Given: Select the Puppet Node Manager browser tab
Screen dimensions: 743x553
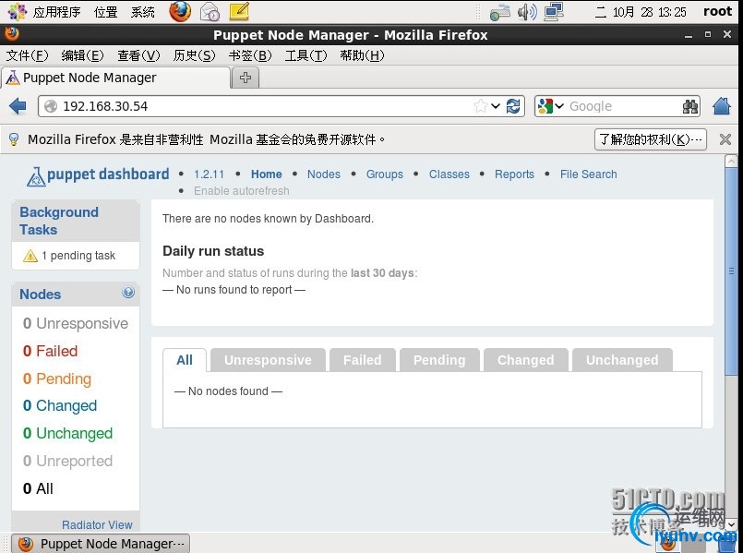Looking at the screenshot, I should click(115, 78).
